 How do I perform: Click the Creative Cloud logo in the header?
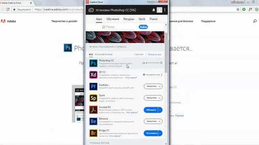click(x=91, y=10)
